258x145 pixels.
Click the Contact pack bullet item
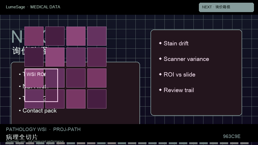coord(40,111)
